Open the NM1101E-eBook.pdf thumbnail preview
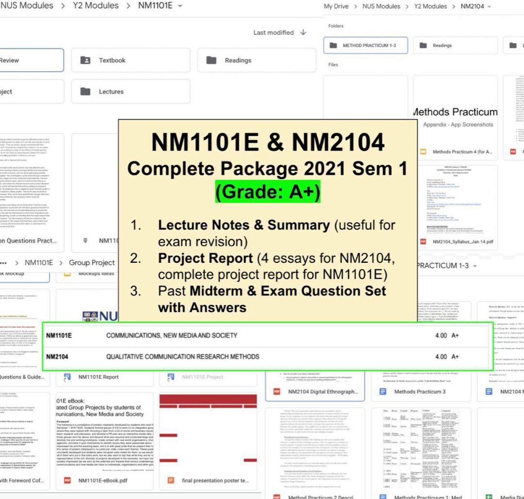This screenshot has width=524, height=499. tap(105, 432)
